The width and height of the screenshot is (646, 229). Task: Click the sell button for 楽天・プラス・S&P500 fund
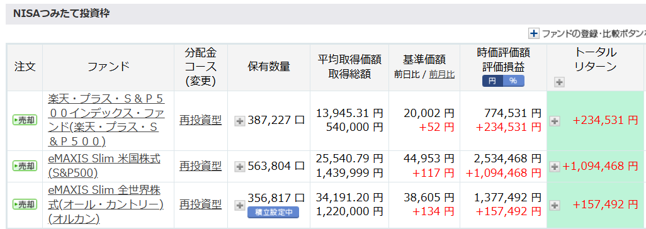tap(25, 120)
